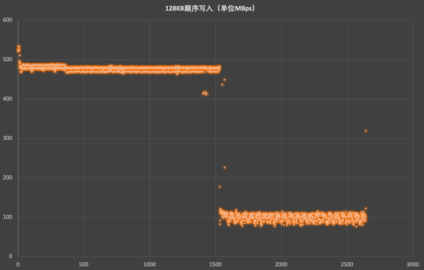
Task: Select the 2500 horizontal axis label
Action: click(347, 264)
